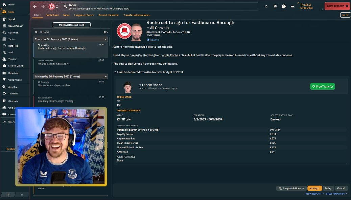The width and height of the screenshot is (351, 200).
Task: Go back with the left arrow
Action: [x=35, y=6]
